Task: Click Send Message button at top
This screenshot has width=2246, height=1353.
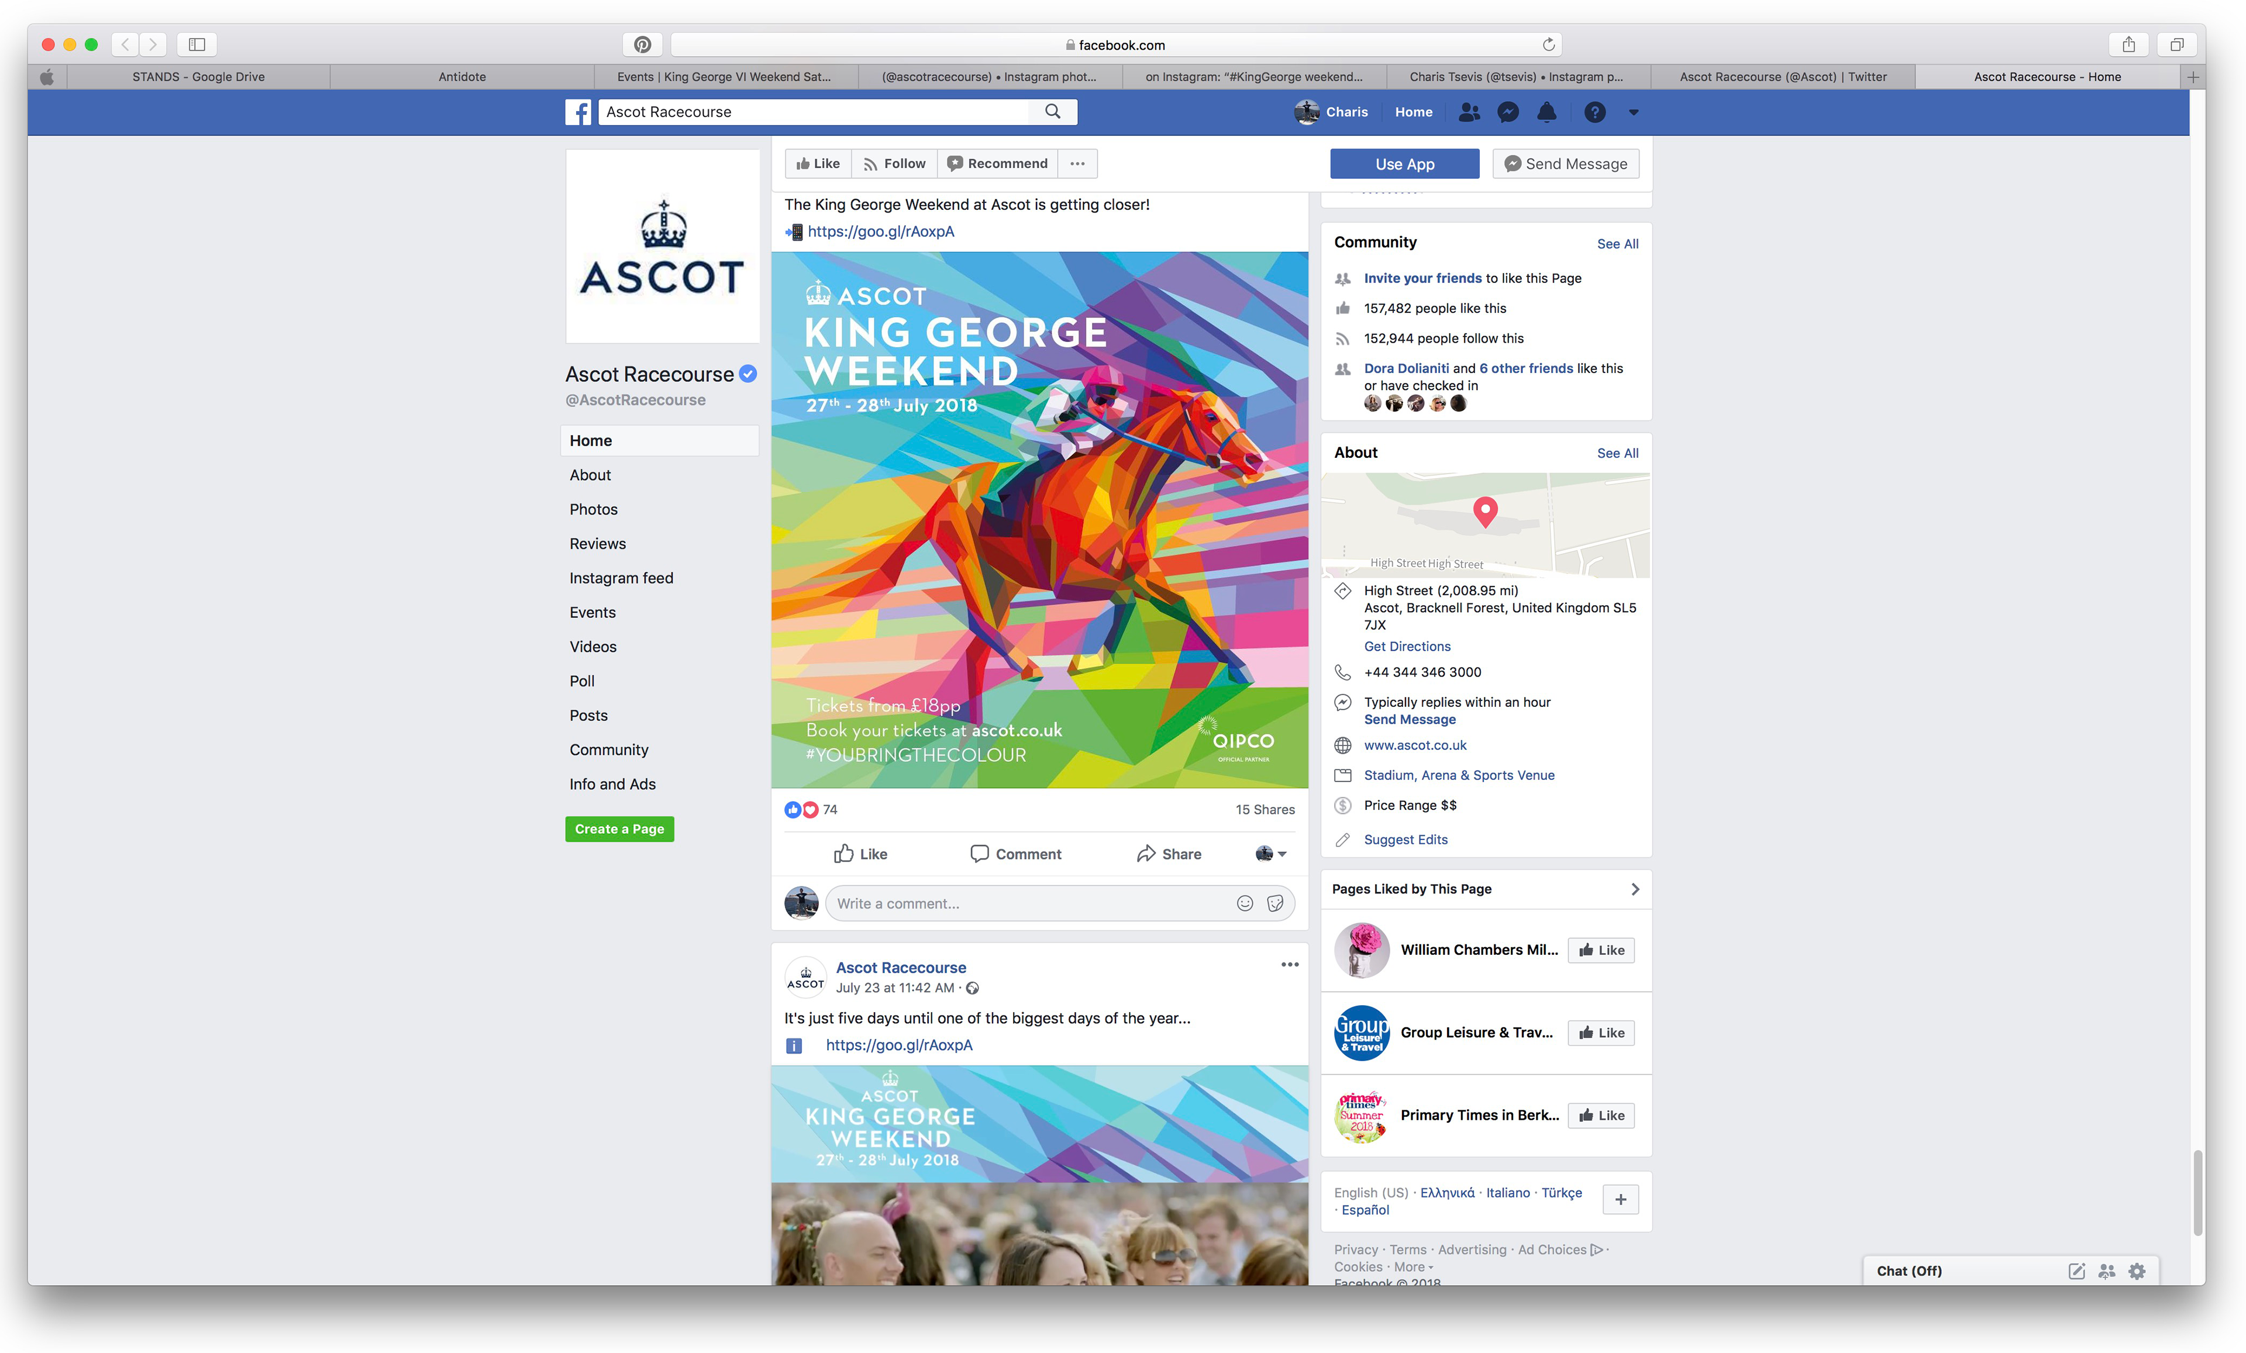Action: pyautogui.click(x=1565, y=164)
